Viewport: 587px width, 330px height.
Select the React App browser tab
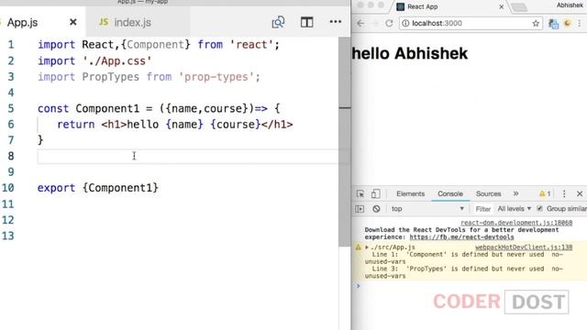click(449, 6)
